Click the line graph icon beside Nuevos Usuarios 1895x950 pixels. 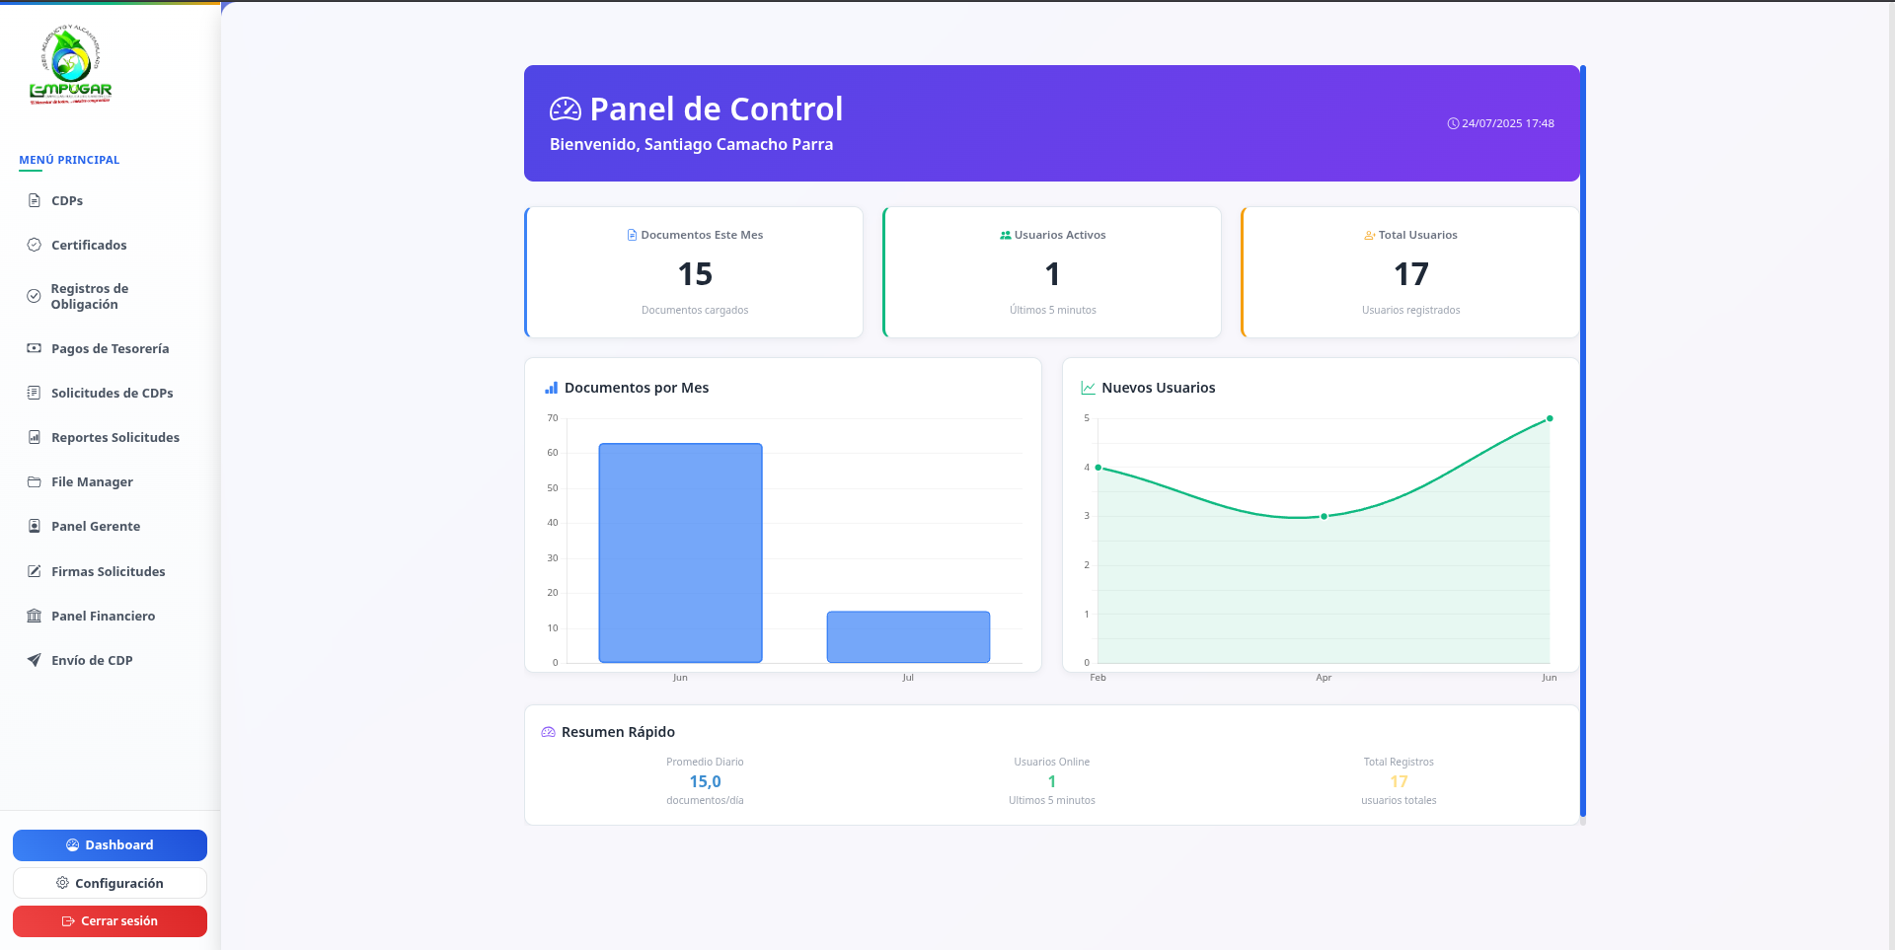(1089, 388)
